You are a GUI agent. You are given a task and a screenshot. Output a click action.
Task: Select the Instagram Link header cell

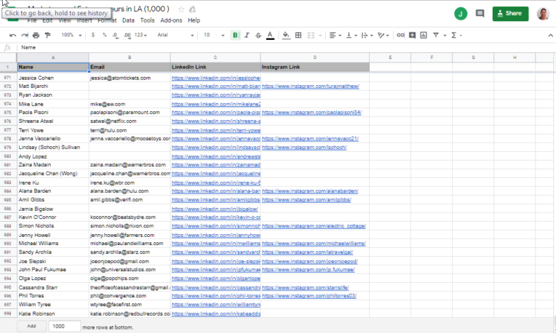click(315, 67)
